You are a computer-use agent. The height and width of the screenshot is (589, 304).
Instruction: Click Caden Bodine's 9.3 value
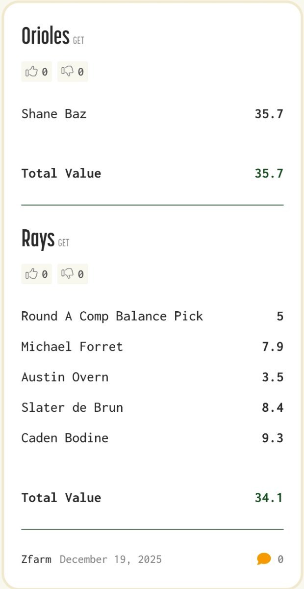coord(273,438)
